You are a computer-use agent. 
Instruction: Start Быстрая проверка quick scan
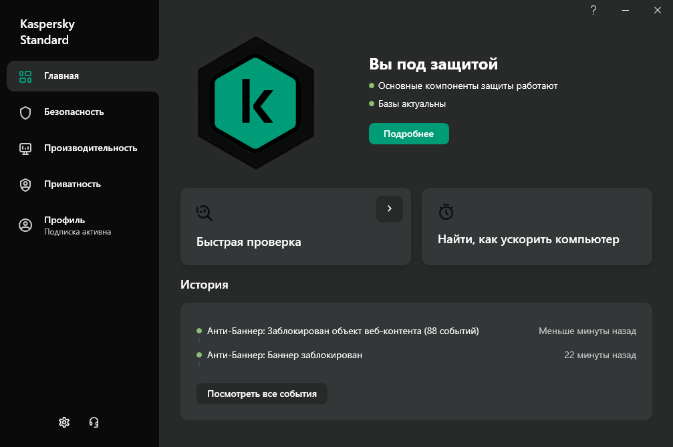point(295,227)
